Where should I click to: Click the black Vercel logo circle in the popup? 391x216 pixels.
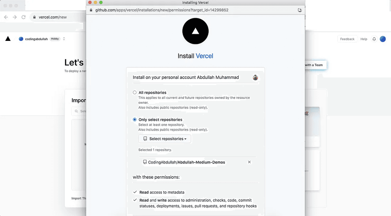tap(195, 31)
